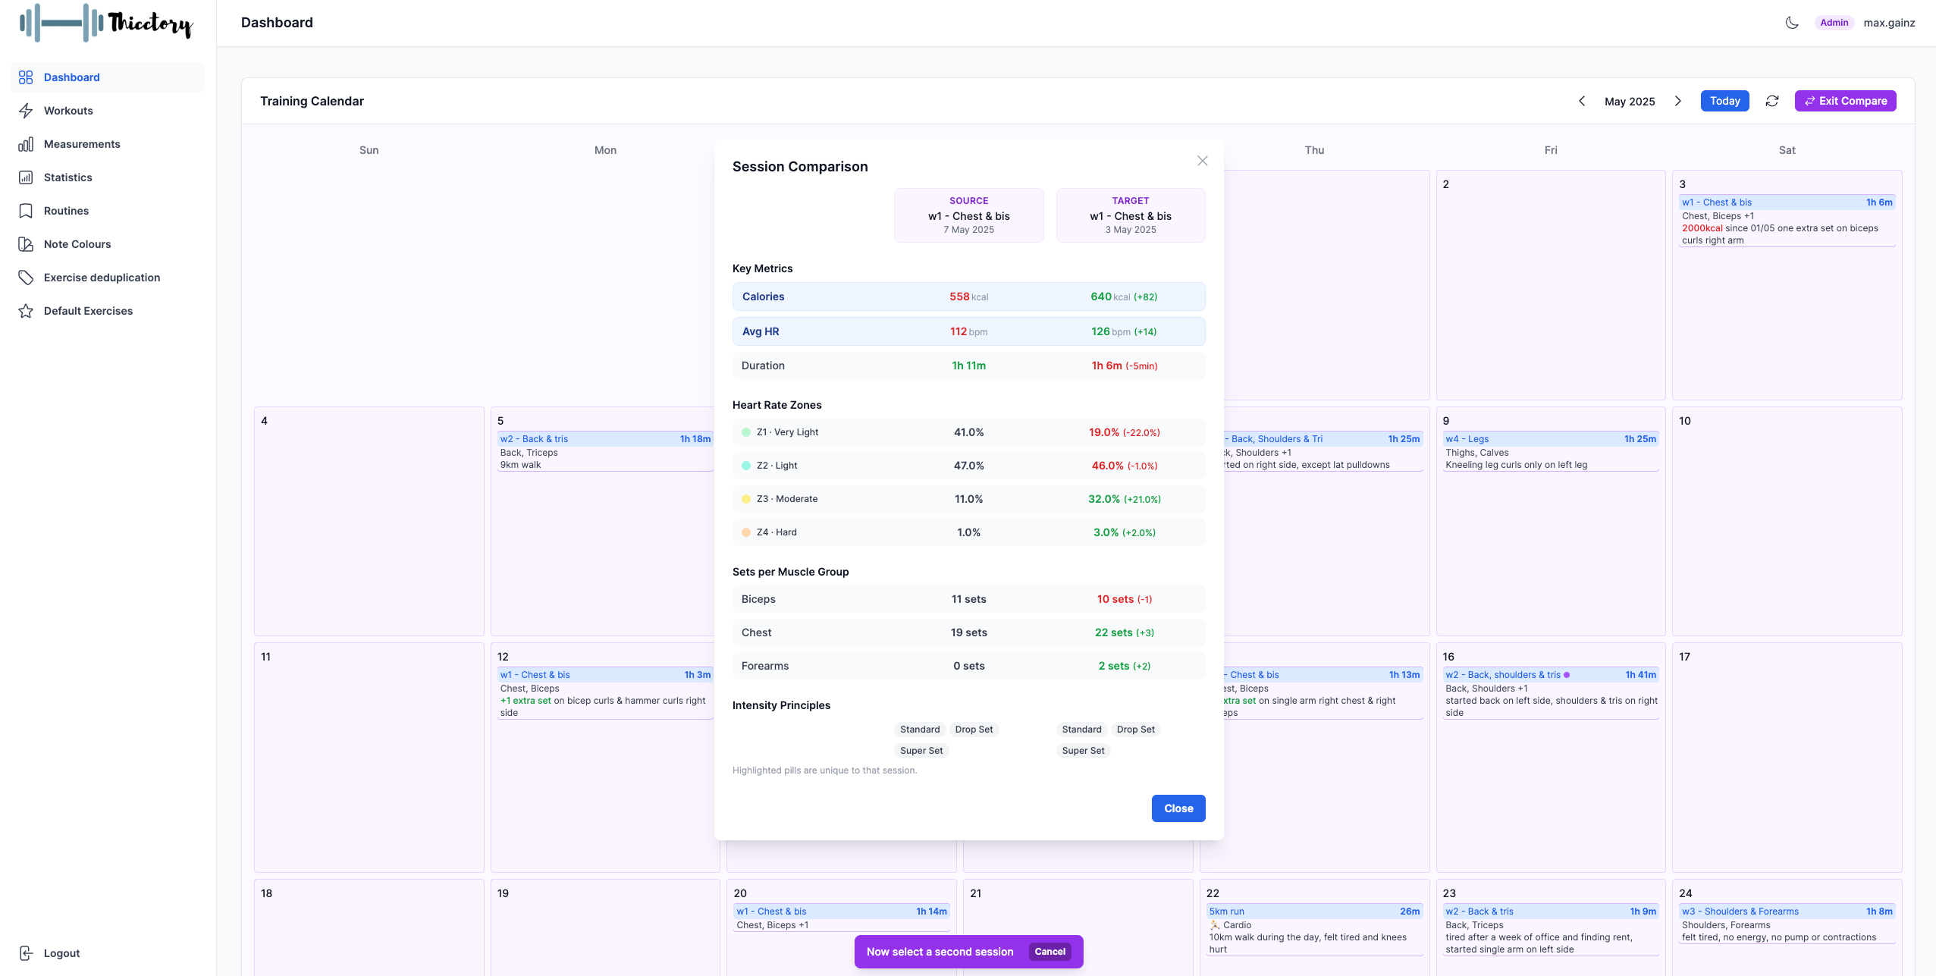Image resolution: width=1936 pixels, height=976 pixels.
Task: Toggle Exit Compare mode button
Action: [1845, 101]
